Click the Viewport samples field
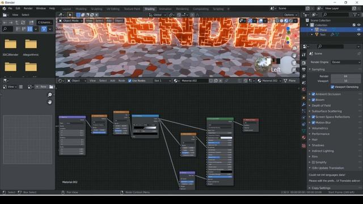Image resolution: width=363 pixels, height=204 pixels. (345, 81)
